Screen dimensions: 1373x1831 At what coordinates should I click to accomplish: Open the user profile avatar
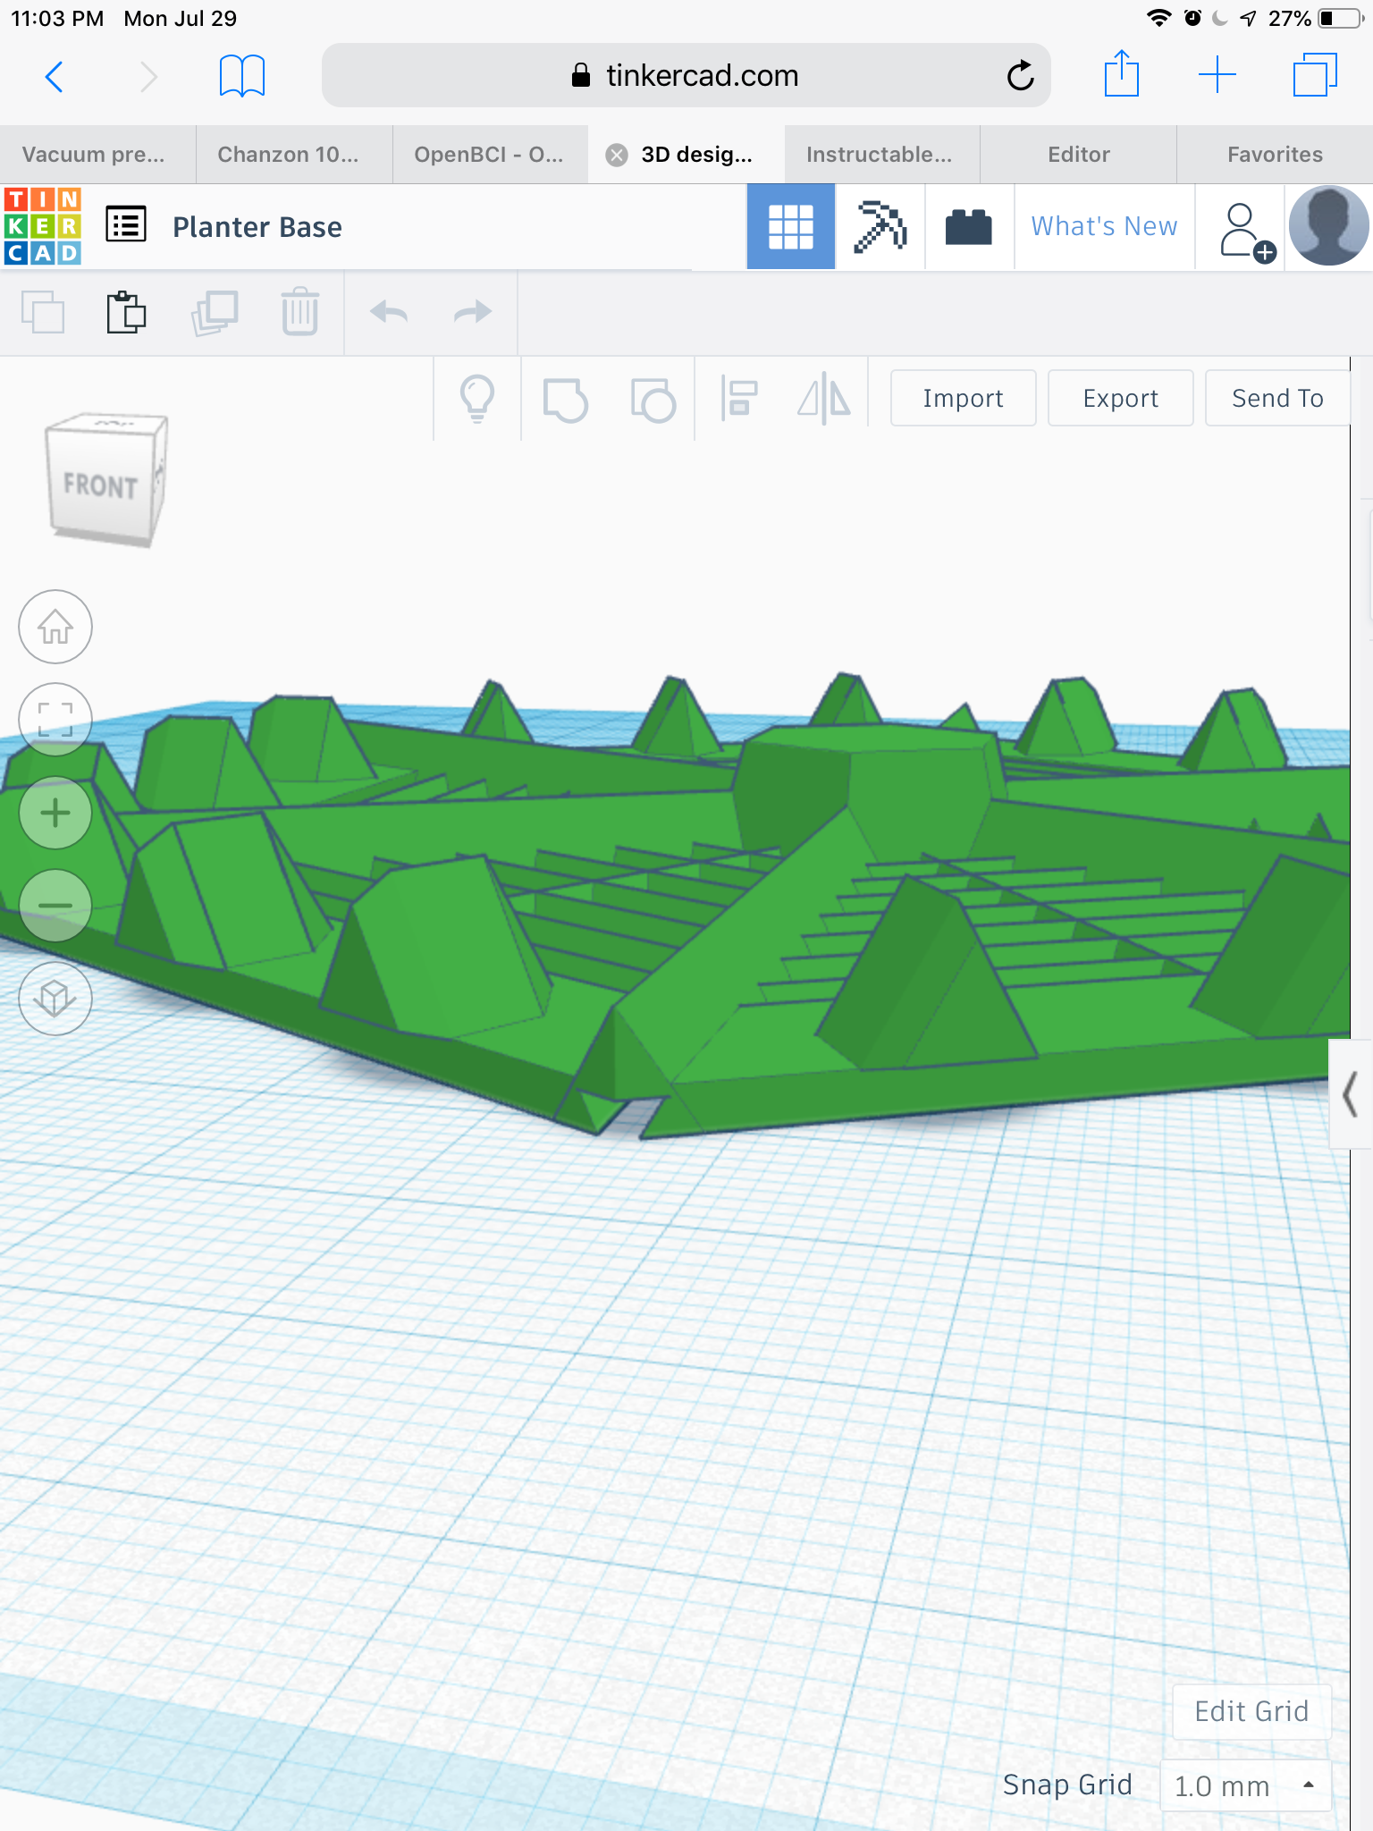pos(1328,226)
